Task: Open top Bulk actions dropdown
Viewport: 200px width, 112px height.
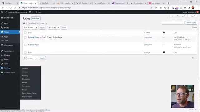Action: pos(31,28)
